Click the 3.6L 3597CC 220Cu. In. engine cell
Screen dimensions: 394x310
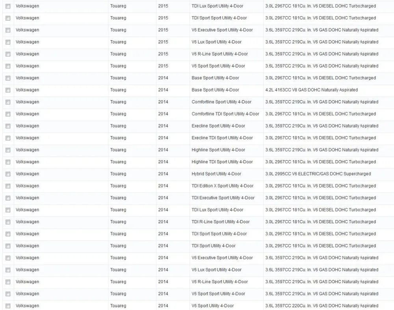(x=322, y=306)
